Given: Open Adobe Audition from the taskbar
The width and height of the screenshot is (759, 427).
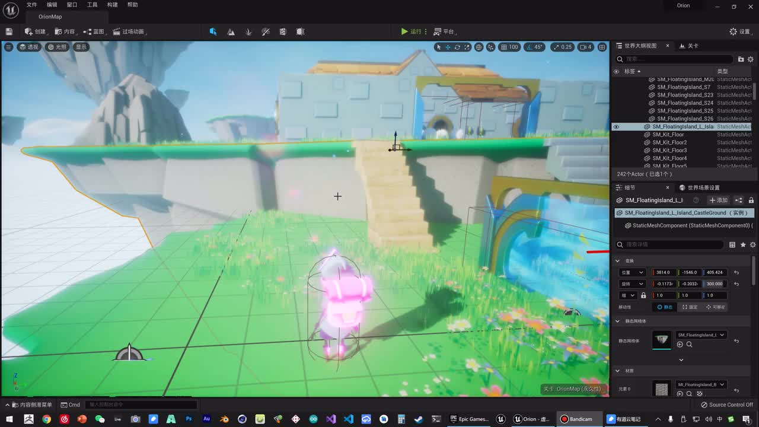Looking at the screenshot, I should [206, 419].
